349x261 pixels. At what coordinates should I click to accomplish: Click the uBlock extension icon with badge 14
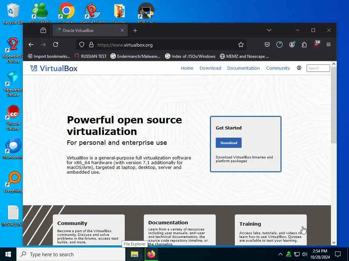click(x=317, y=44)
